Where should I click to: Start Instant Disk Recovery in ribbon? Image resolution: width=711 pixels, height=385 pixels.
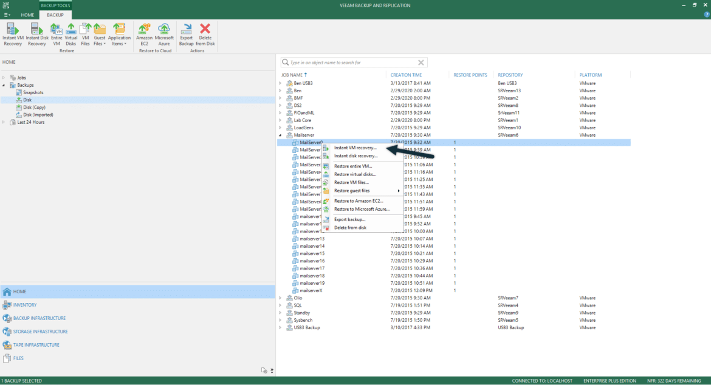(36, 35)
